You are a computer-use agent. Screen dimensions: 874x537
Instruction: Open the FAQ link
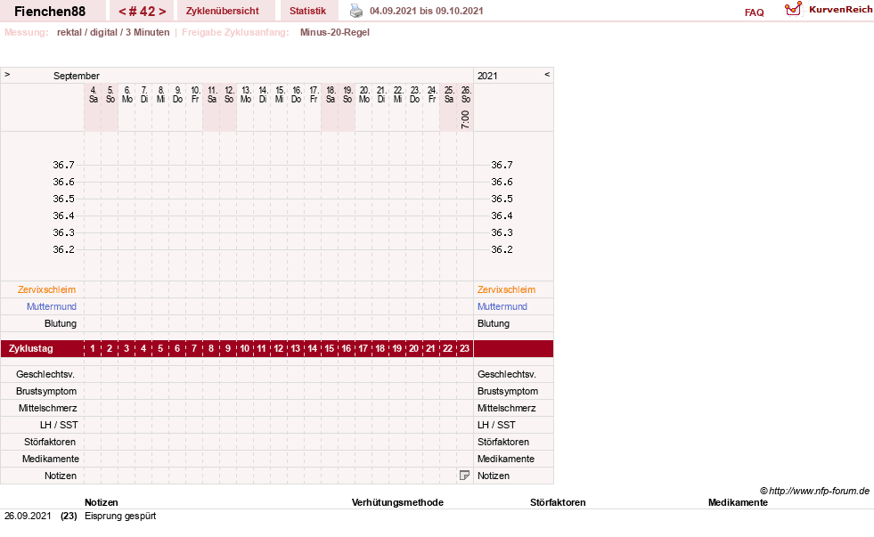754,12
